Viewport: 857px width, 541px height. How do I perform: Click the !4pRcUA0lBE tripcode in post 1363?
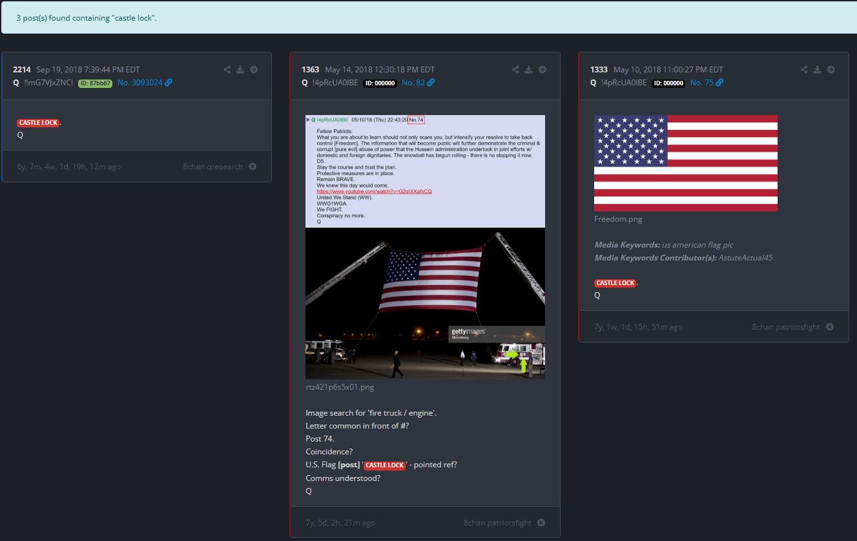pyautogui.click(x=335, y=83)
